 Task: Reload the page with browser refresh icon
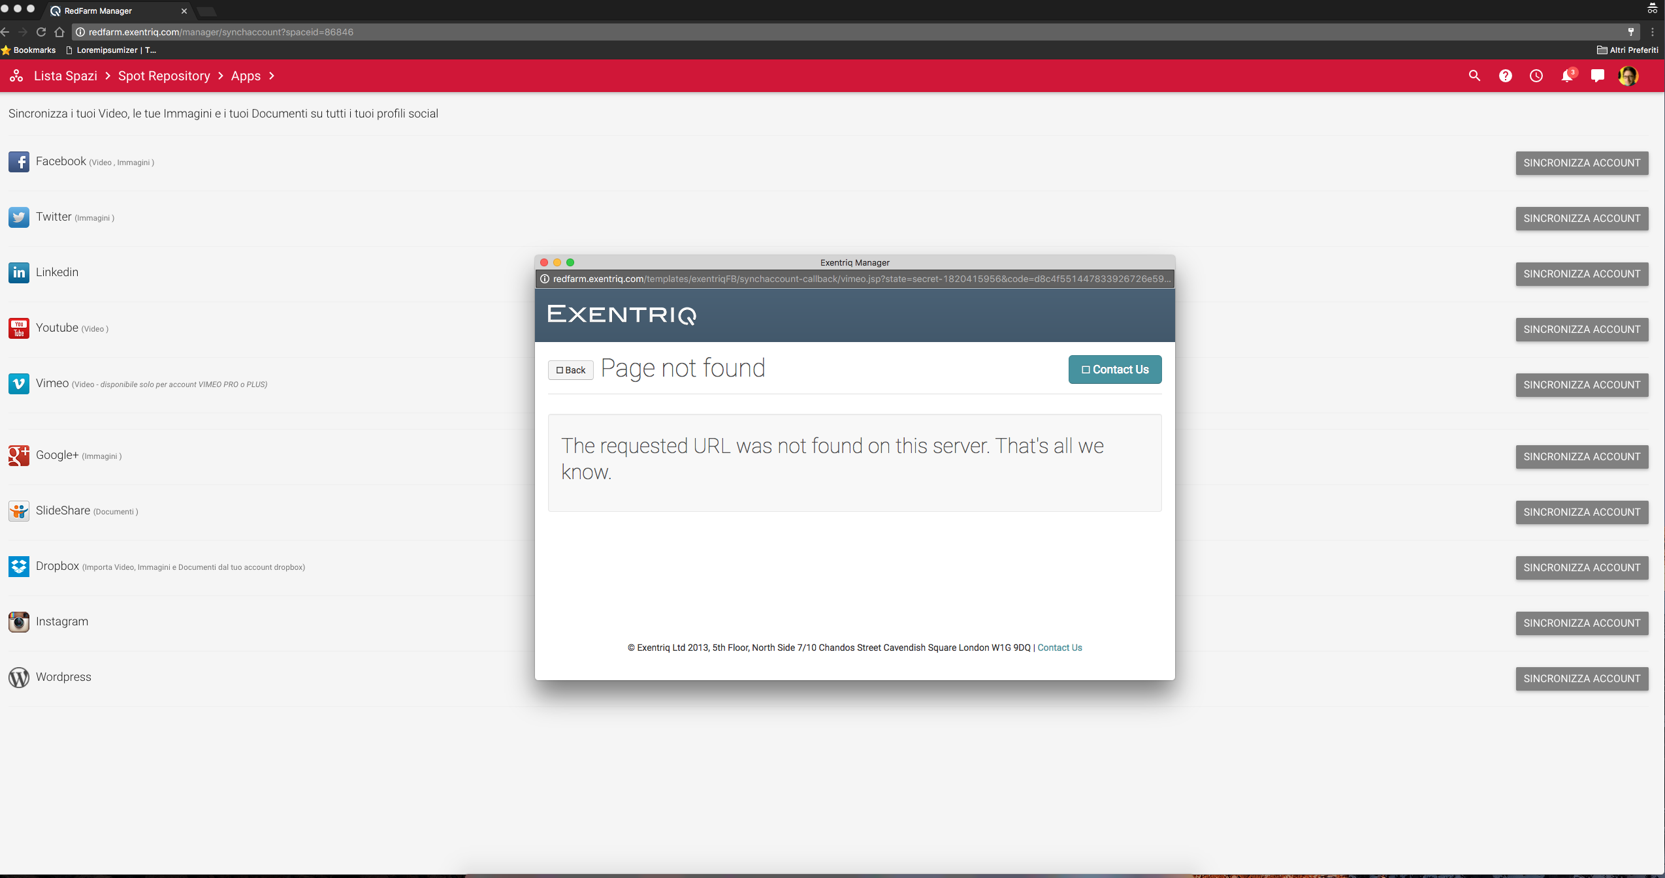[x=40, y=32]
